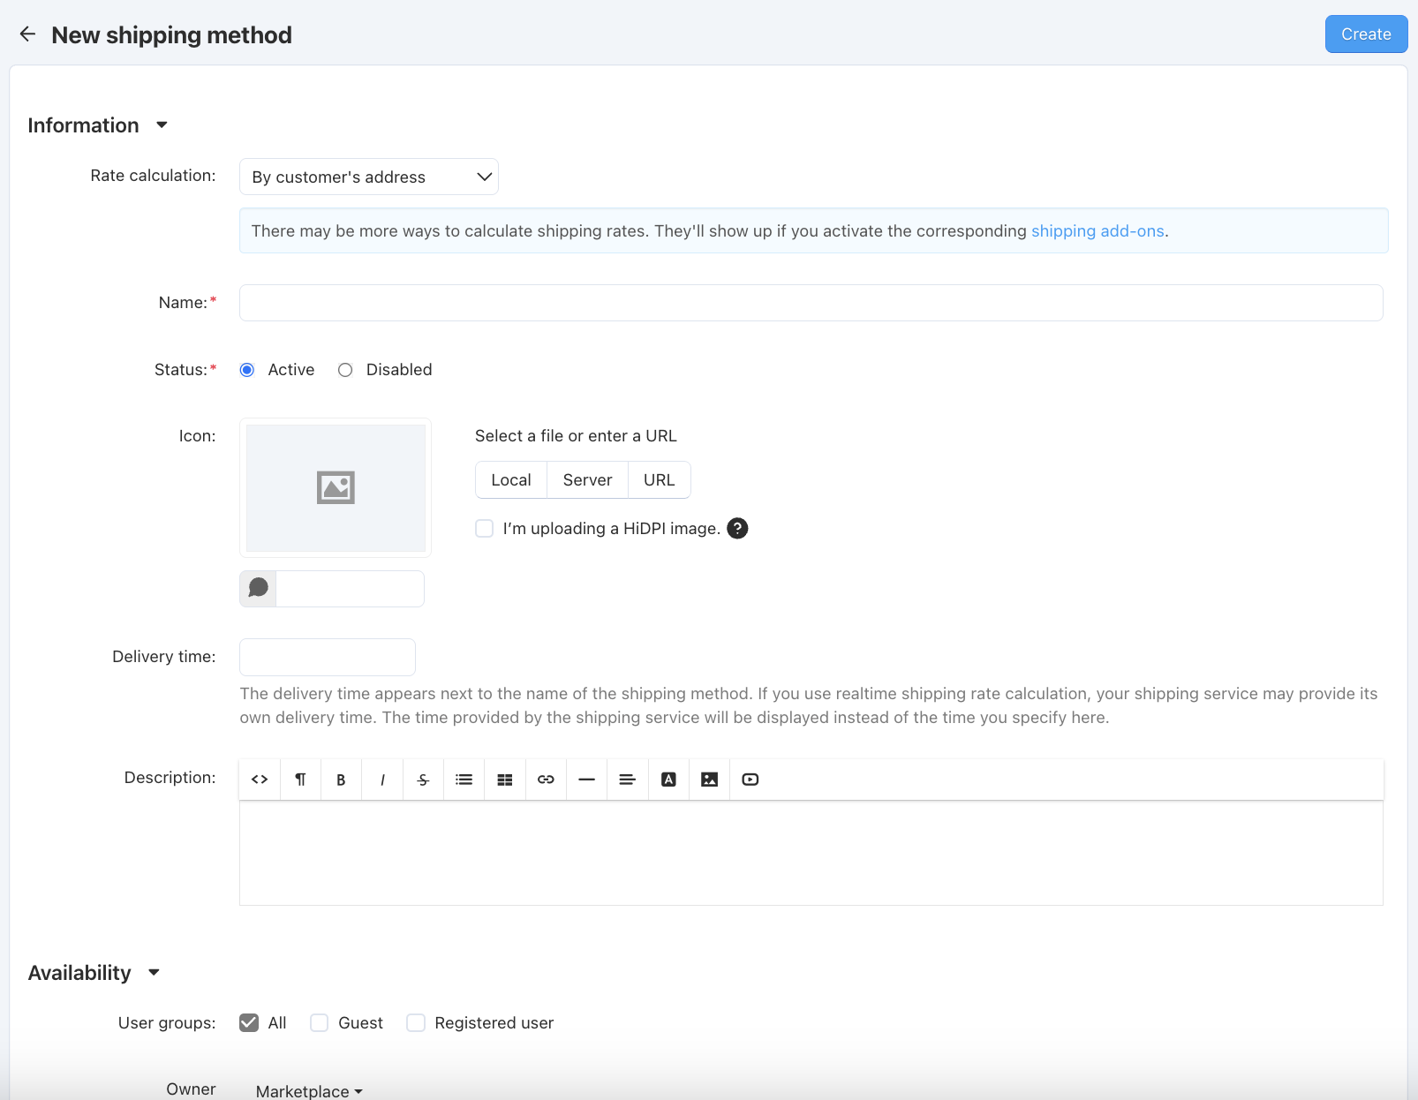Select the Active status radio button
This screenshot has height=1100, width=1418.
[x=247, y=370]
